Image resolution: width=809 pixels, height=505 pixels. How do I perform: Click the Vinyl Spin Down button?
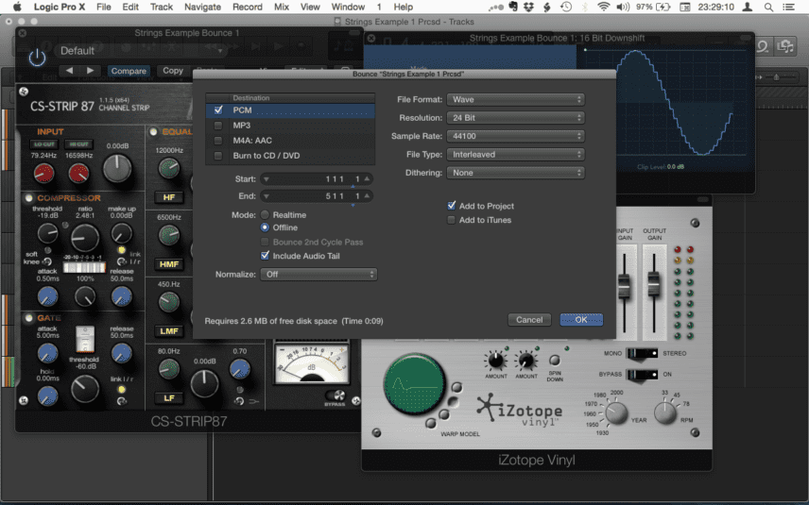tap(555, 361)
